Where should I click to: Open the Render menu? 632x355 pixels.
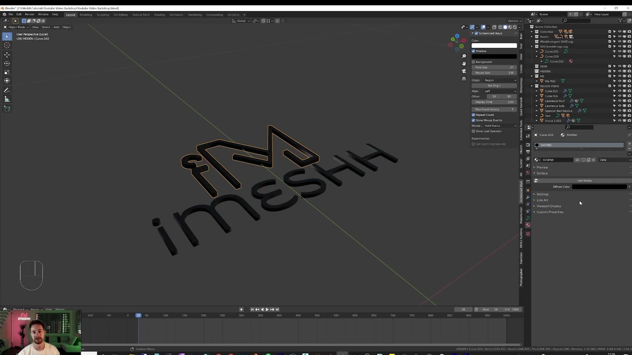(30, 14)
